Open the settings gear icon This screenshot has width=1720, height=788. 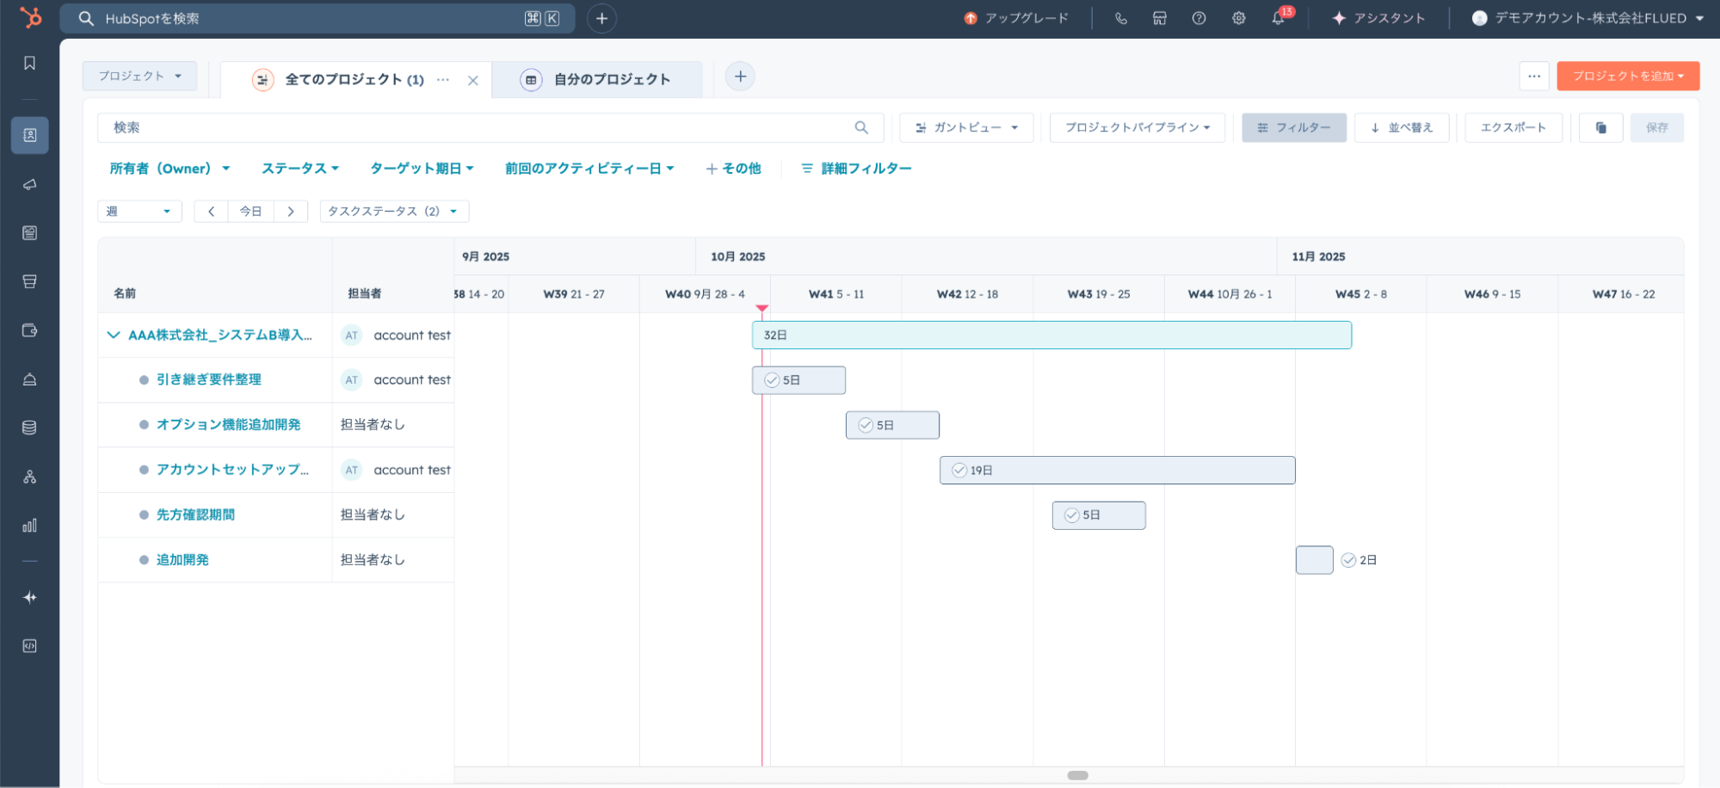(1238, 18)
